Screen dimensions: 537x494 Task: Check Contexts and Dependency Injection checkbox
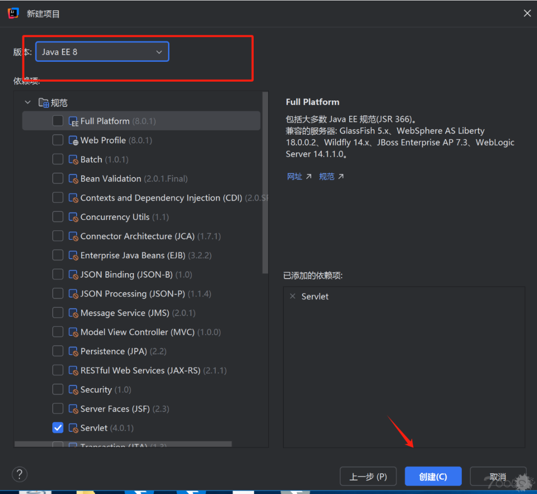[x=58, y=198]
